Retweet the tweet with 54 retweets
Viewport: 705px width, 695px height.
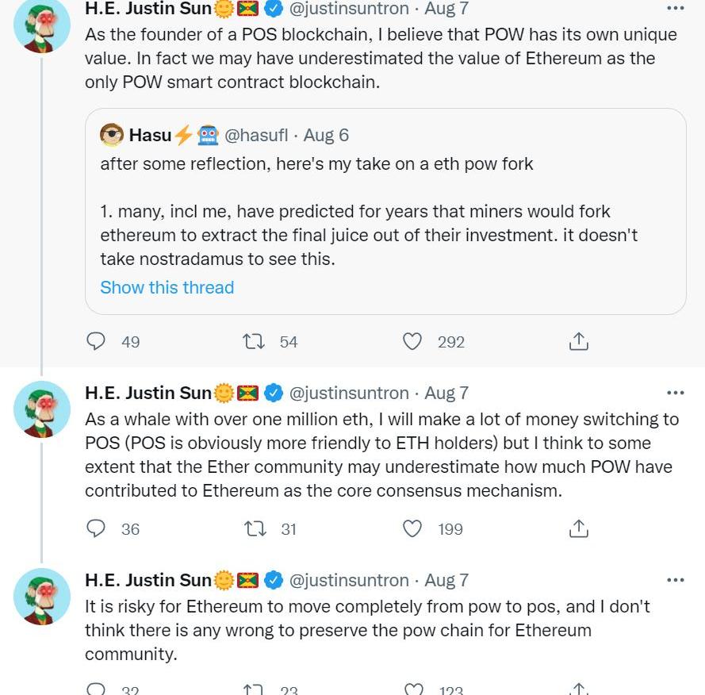254,341
